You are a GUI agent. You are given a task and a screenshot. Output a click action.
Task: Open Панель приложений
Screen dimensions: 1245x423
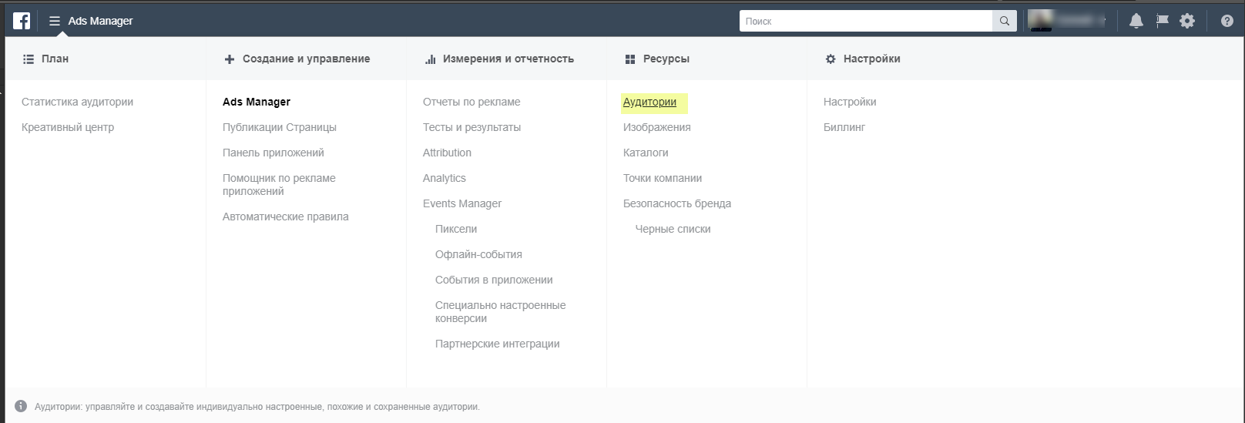point(273,153)
